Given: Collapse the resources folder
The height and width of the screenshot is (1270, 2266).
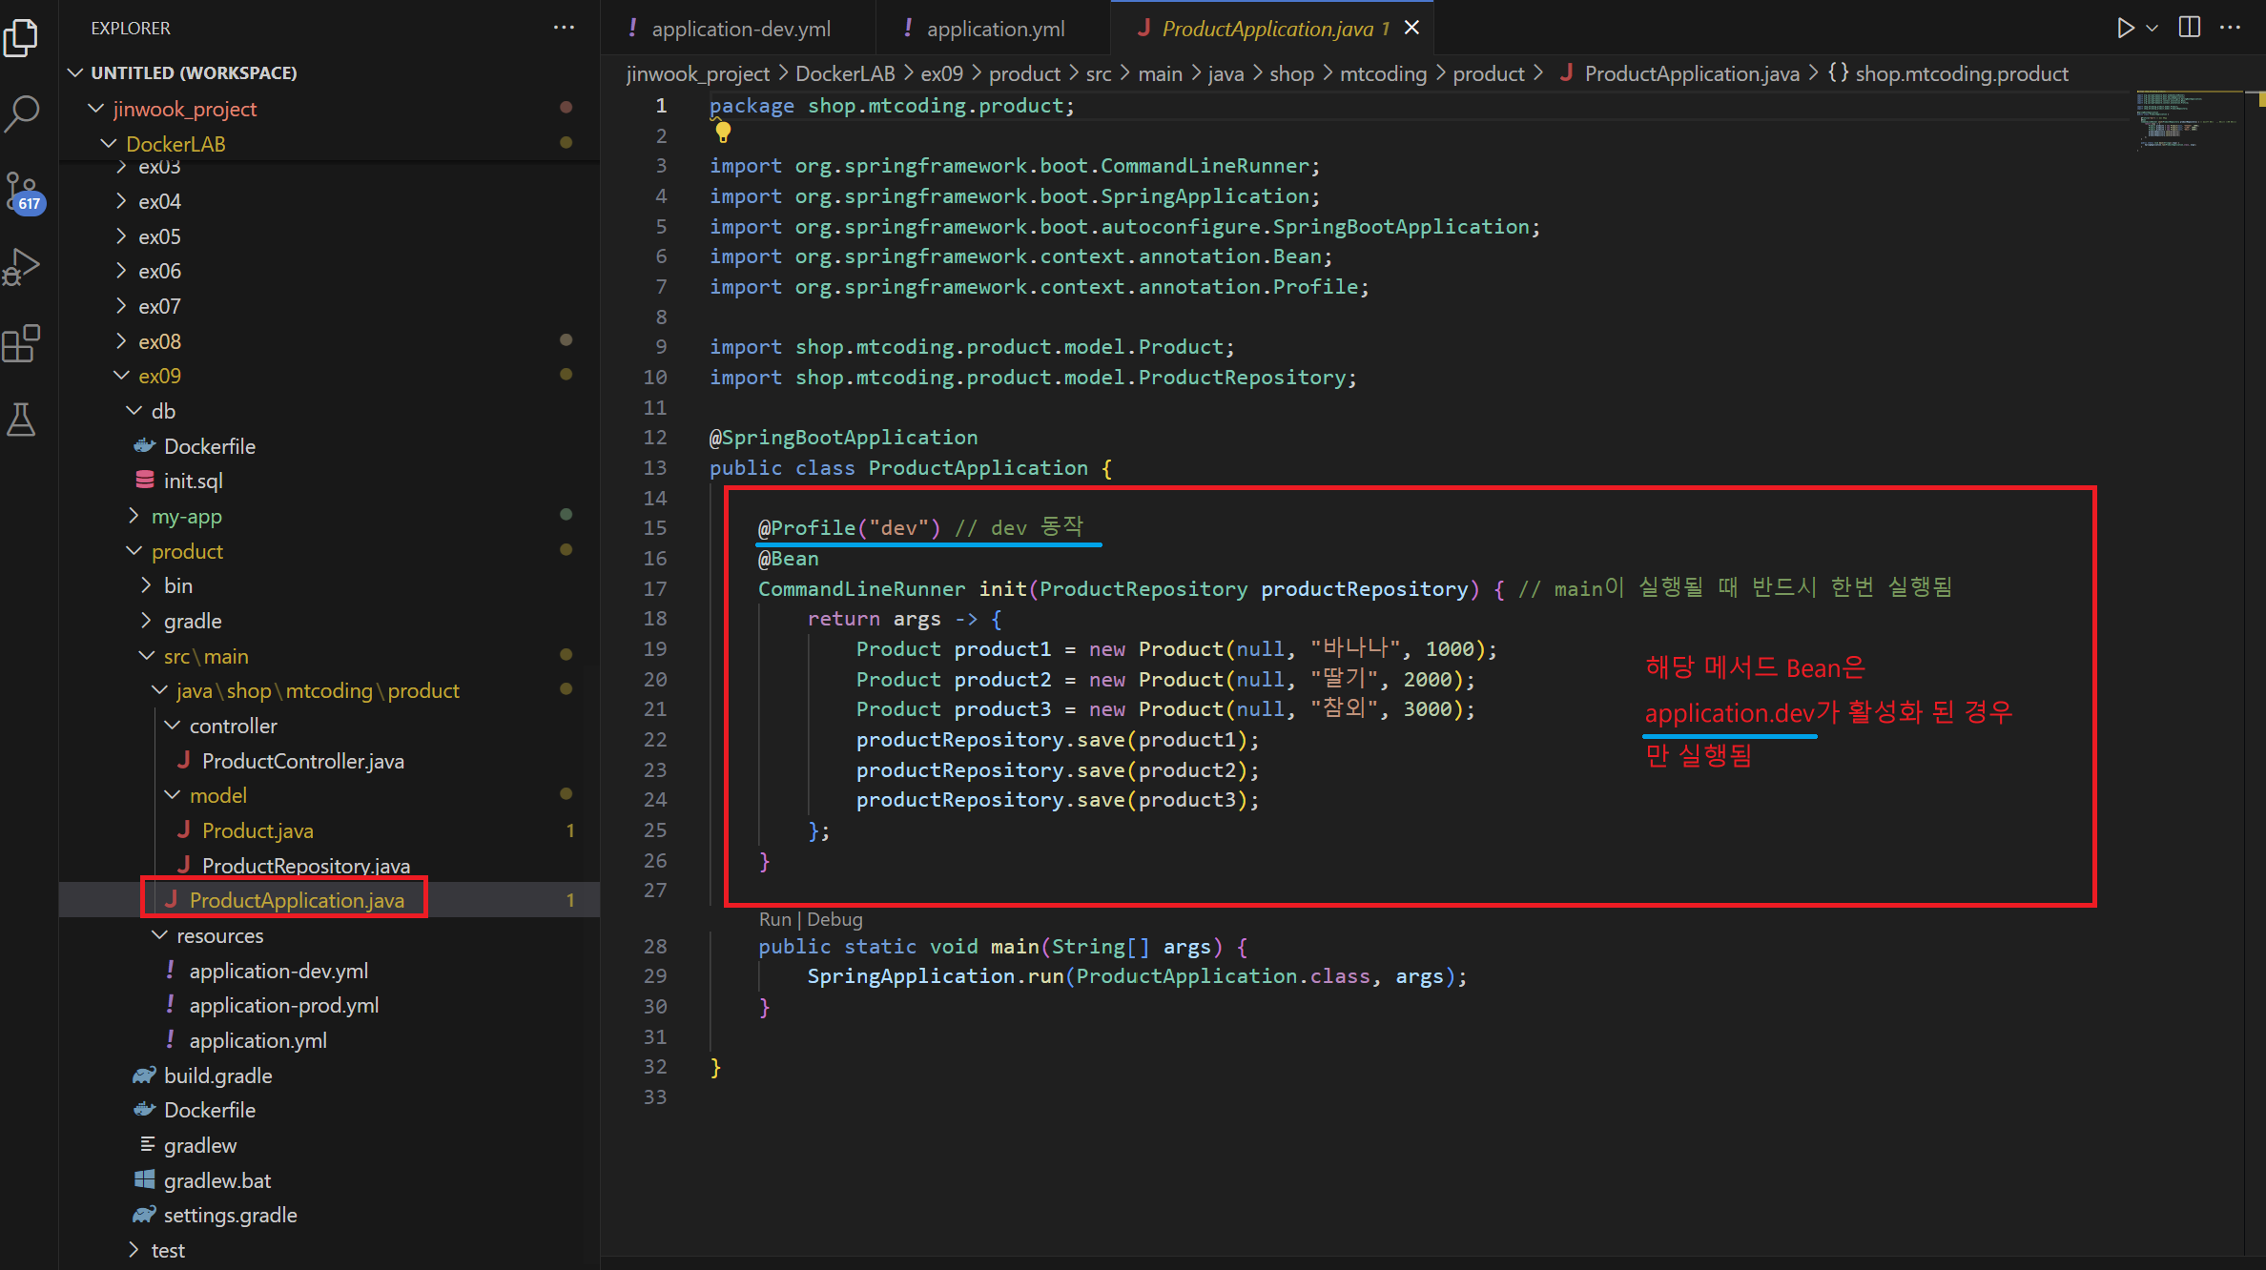Looking at the screenshot, I should point(159,935).
